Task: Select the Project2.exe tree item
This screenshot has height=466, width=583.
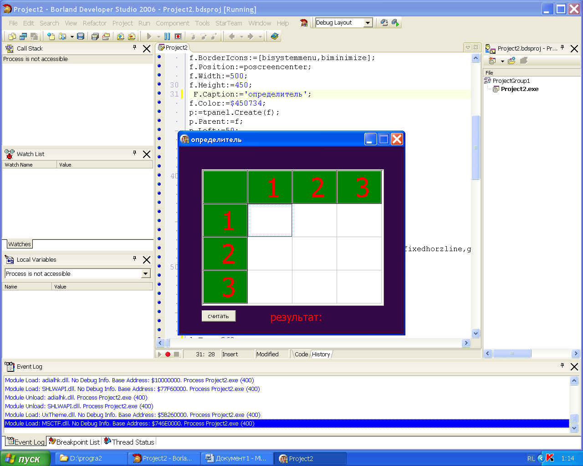Action: pos(519,89)
